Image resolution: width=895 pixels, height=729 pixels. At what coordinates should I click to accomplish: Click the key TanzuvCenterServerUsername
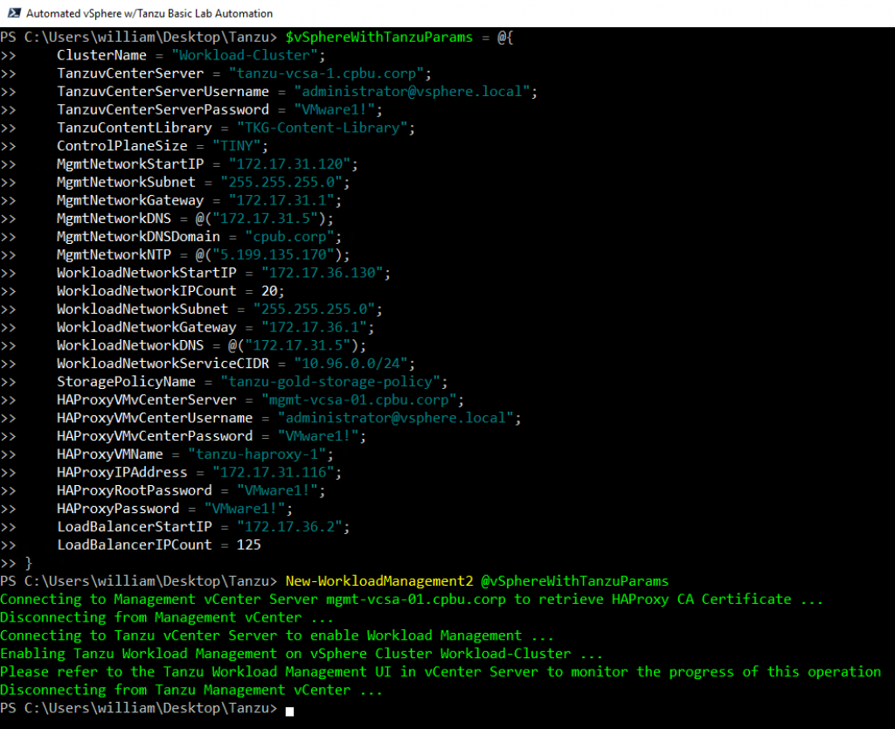[x=163, y=92]
